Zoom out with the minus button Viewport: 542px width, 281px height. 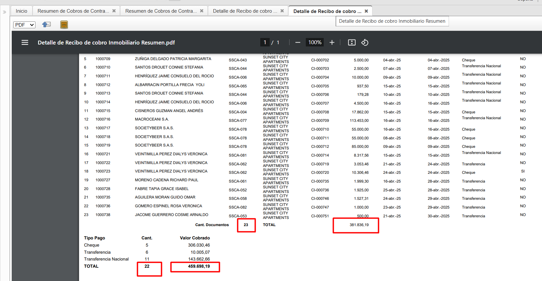pos(298,43)
